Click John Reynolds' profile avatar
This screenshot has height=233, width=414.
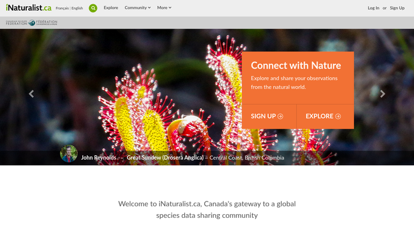click(x=68, y=154)
